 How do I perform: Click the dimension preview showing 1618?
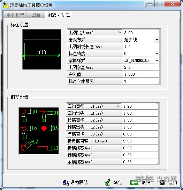(41, 49)
